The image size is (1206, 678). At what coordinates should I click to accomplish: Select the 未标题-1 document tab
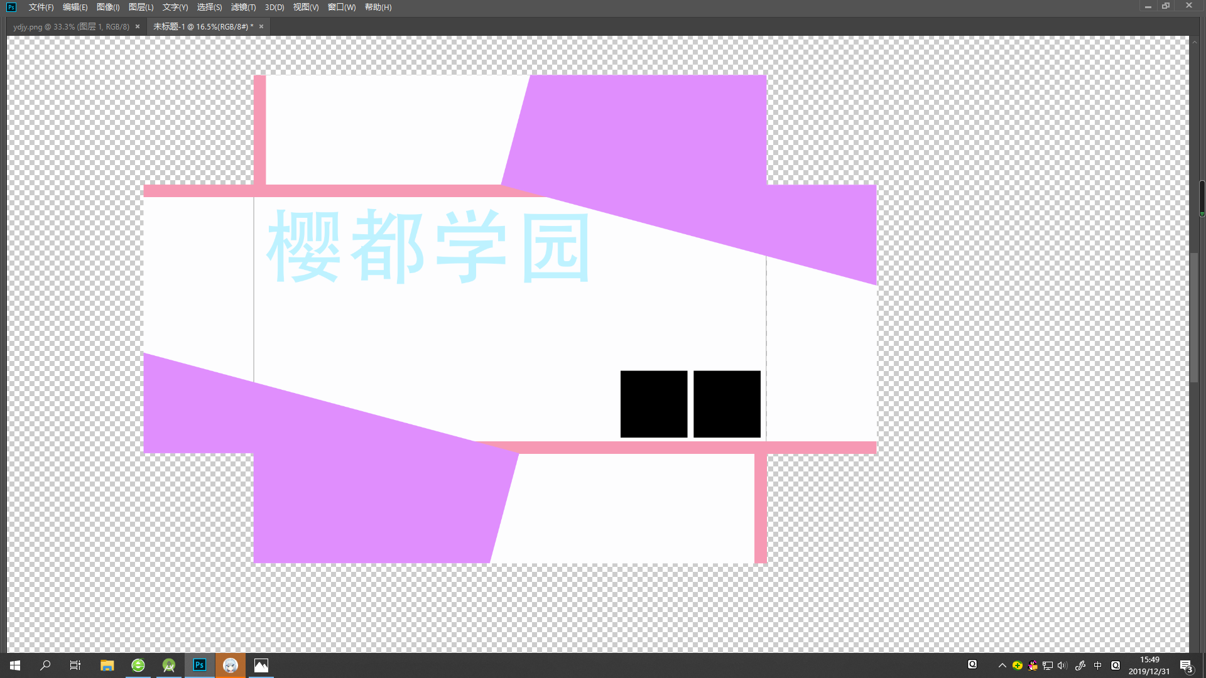click(203, 26)
